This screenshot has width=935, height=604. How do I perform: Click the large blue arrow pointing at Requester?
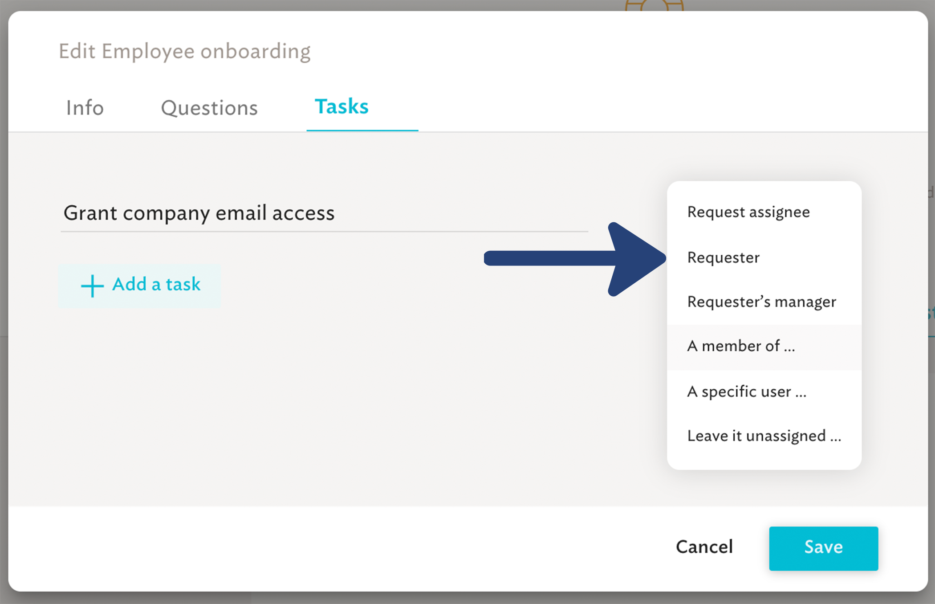[x=575, y=259]
